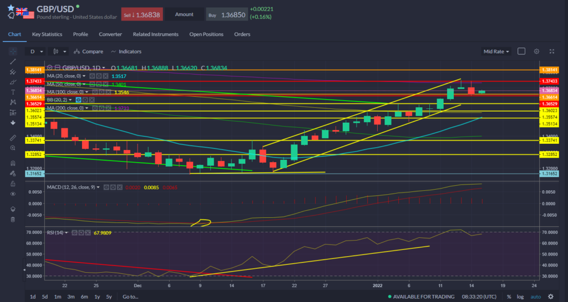Pick the ruler measure tool
Image resolution: width=568 pixels, height=302 pixels.
tap(13, 138)
